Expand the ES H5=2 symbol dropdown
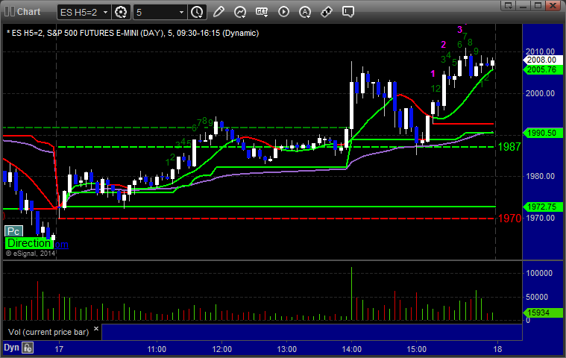 [104, 13]
